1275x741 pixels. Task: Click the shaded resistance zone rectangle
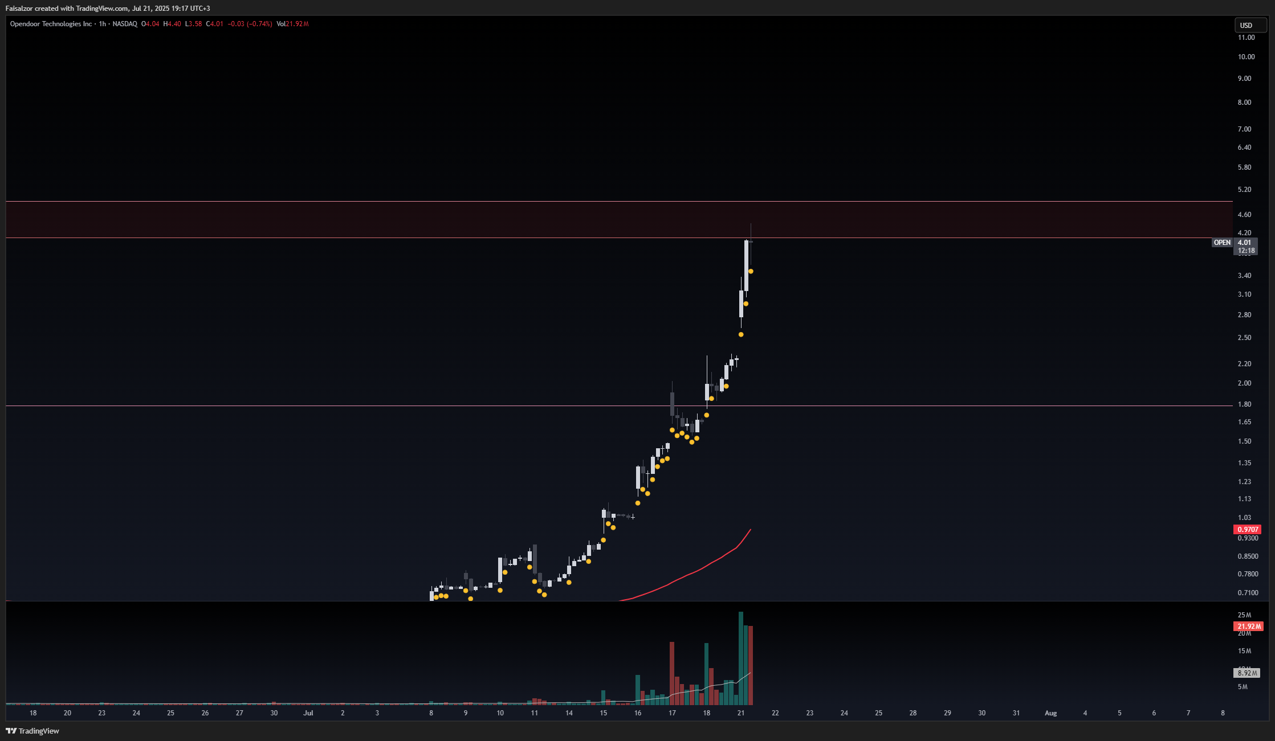(x=619, y=219)
